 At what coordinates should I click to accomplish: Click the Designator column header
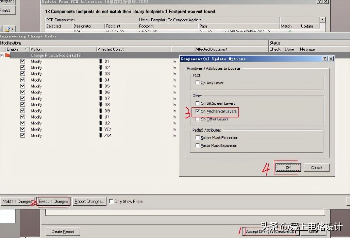tap(88, 26)
